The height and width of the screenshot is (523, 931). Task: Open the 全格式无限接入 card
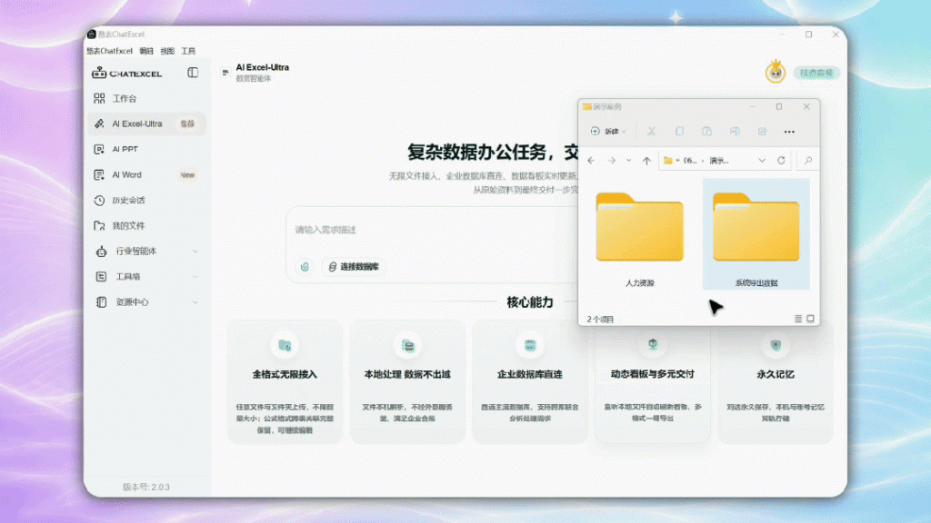[x=285, y=382]
